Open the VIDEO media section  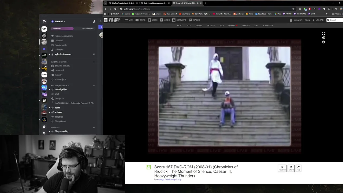pyautogui.click(x=153, y=20)
